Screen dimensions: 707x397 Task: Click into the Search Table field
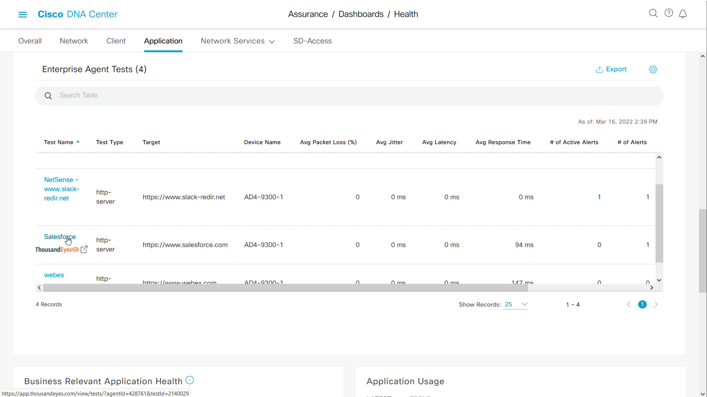(349, 95)
